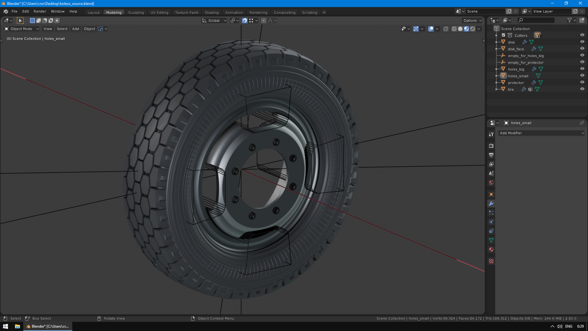Open the Object Properties orange square tab
The image size is (588, 331).
491,194
